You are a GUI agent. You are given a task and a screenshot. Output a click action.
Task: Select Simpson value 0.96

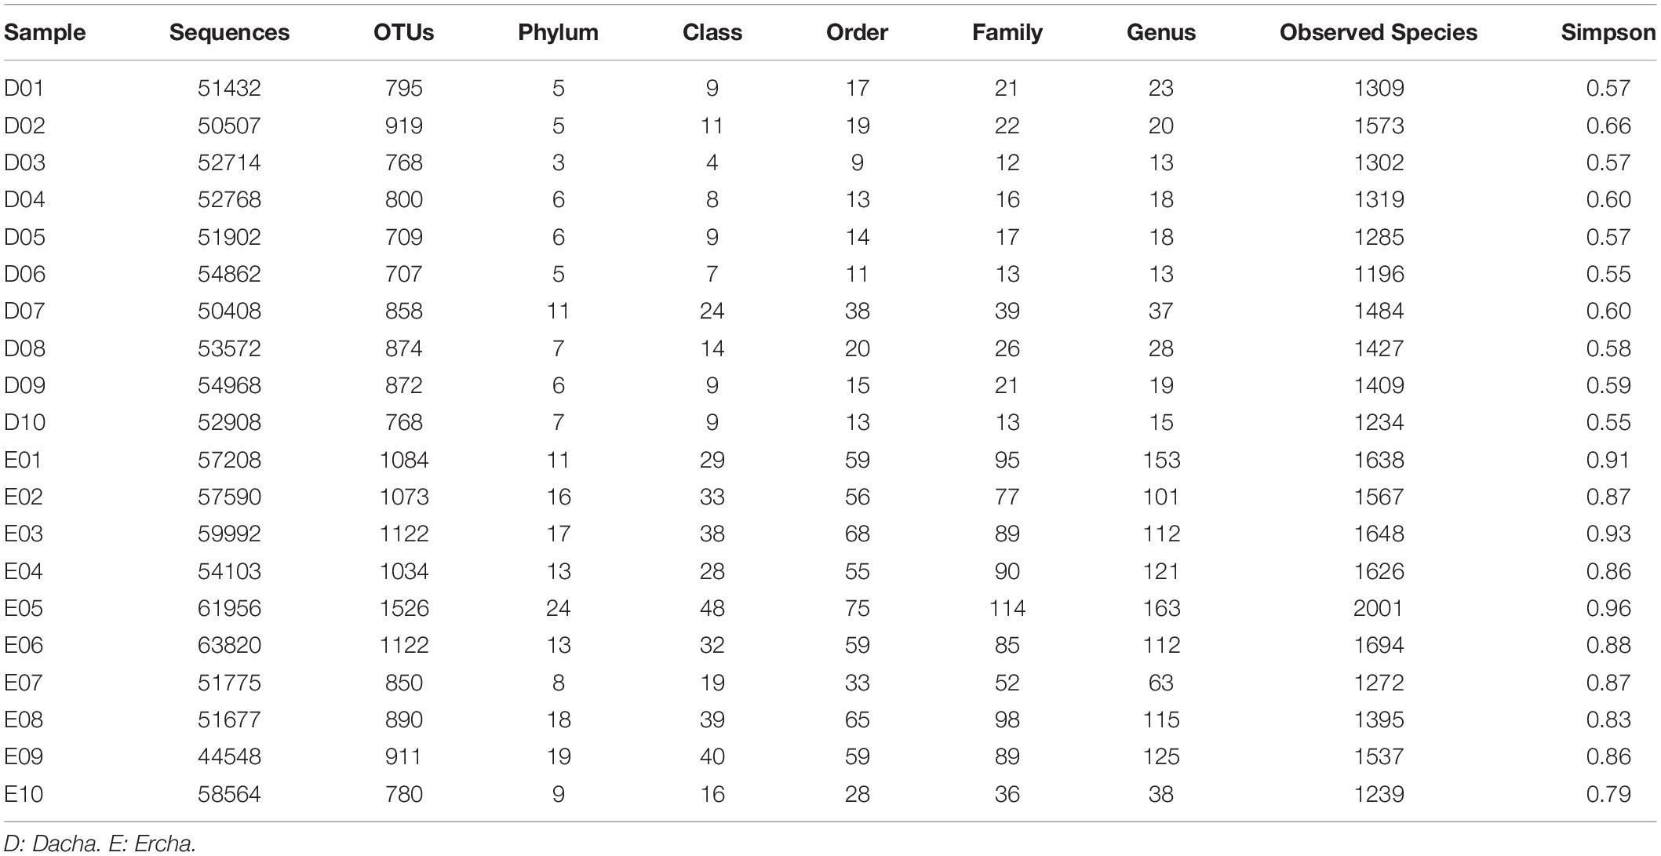(x=1608, y=608)
